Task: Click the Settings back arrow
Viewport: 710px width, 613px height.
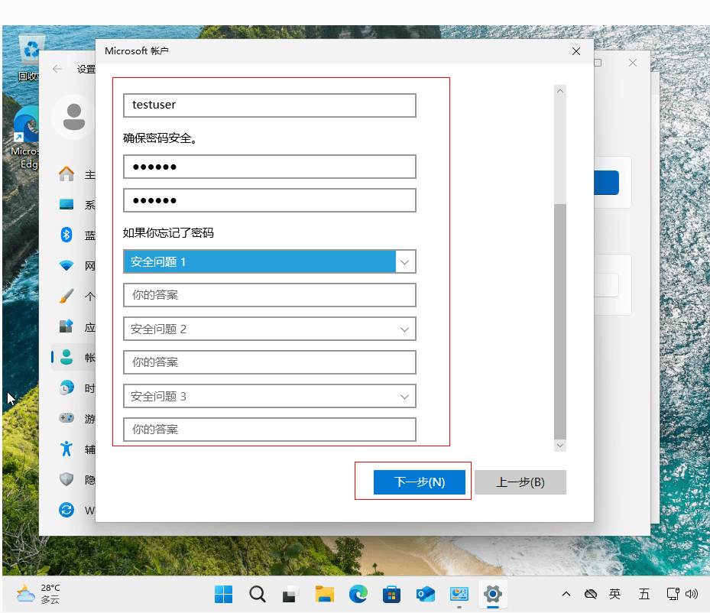Action: (57, 69)
